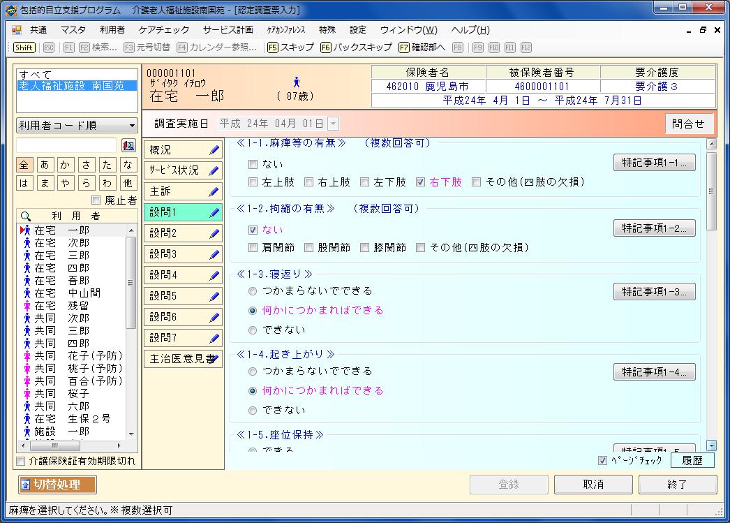This screenshot has width=730, height=523.
Task: Click the magnifier icon in 利用者 list header
Action: point(26,216)
